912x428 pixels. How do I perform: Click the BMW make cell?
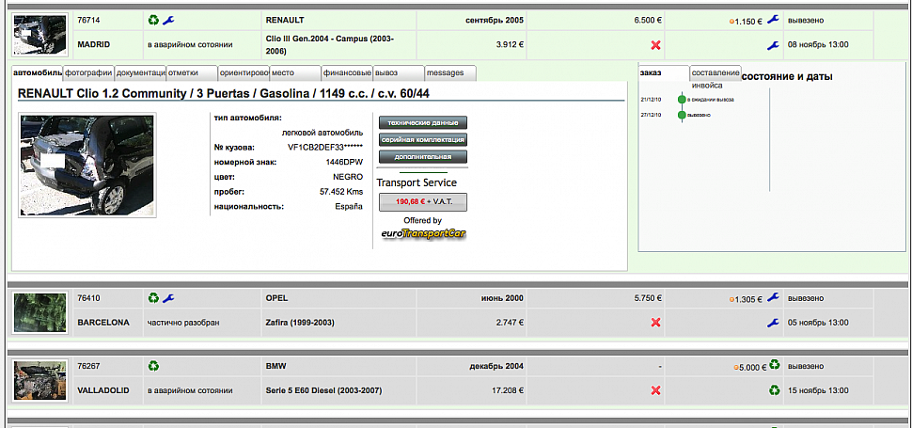(x=338, y=366)
